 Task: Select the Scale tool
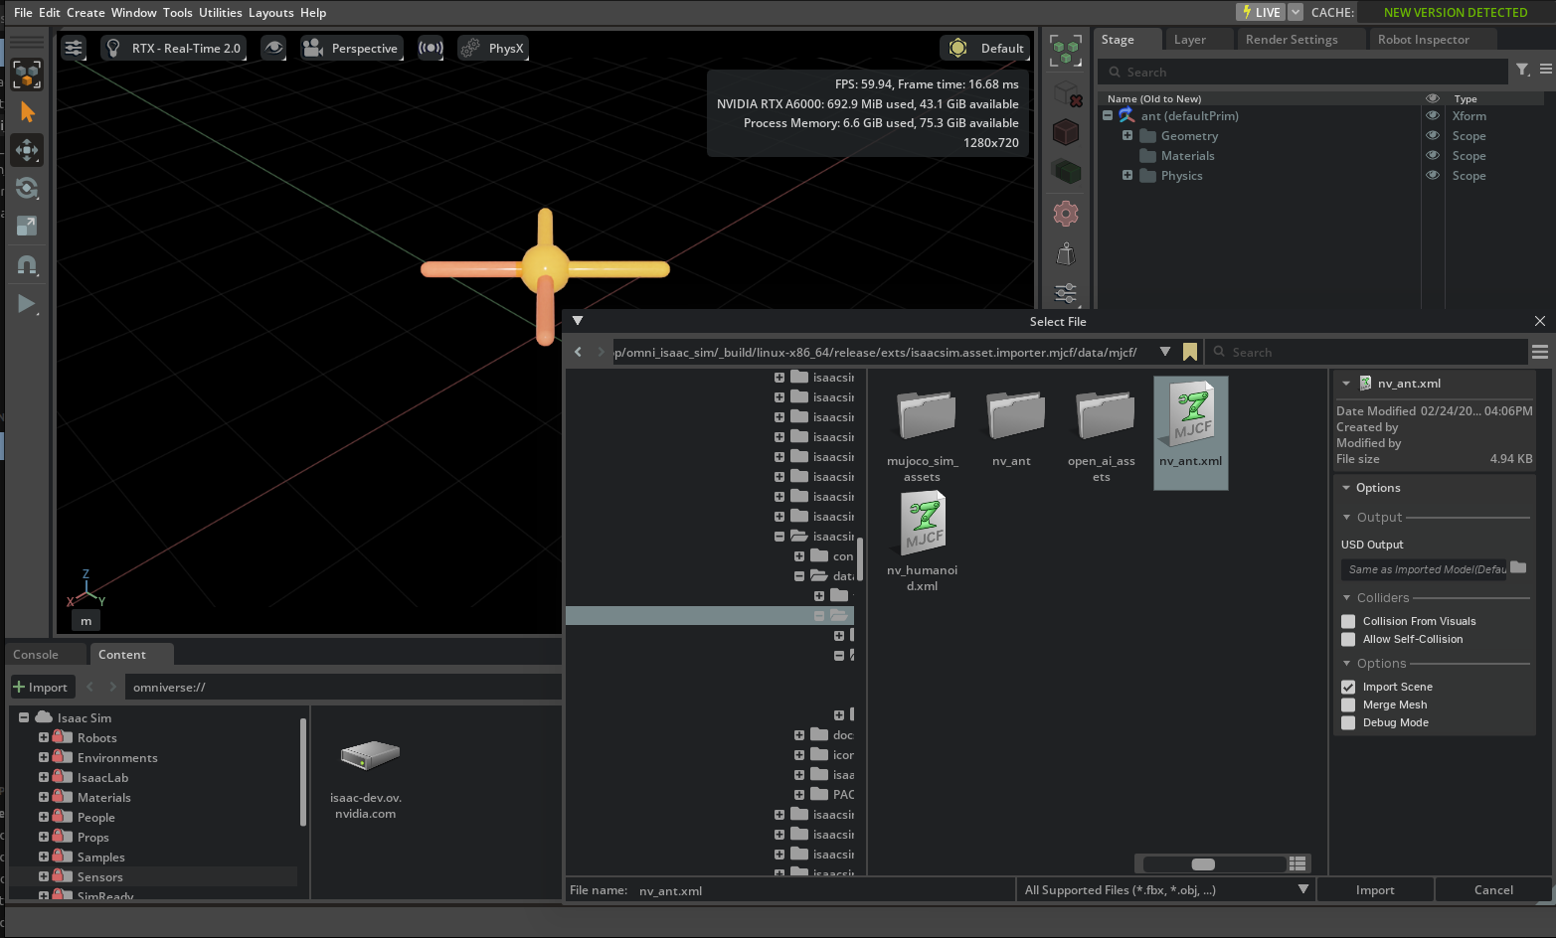(27, 226)
